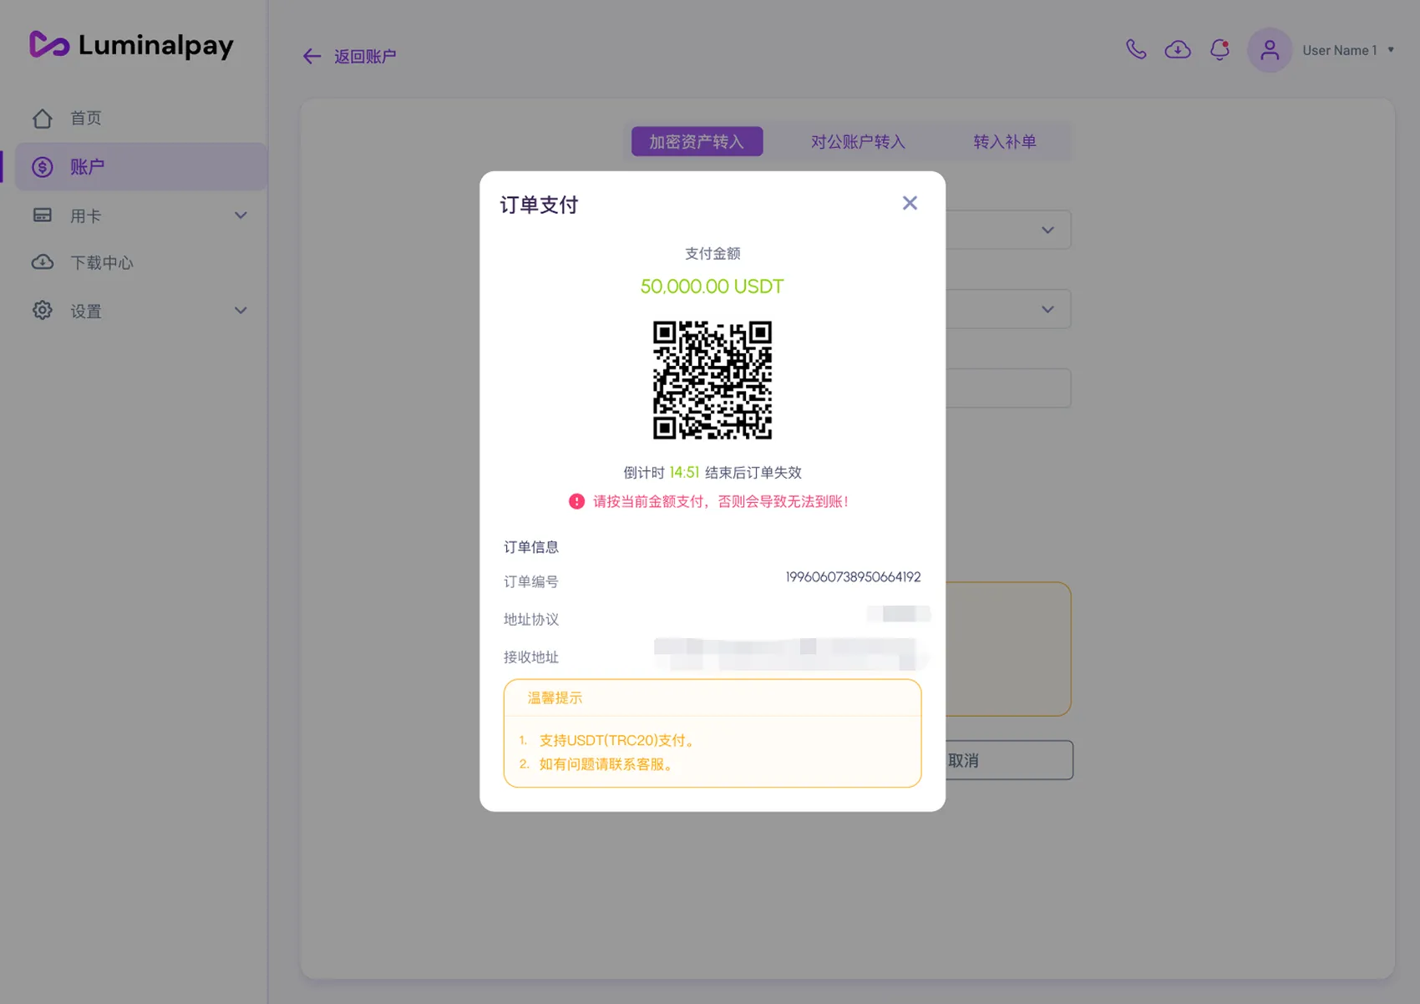1420x1004 pixels.
Task: Switch to 对公账户转入 tab
Action: [x=858, y=142]
